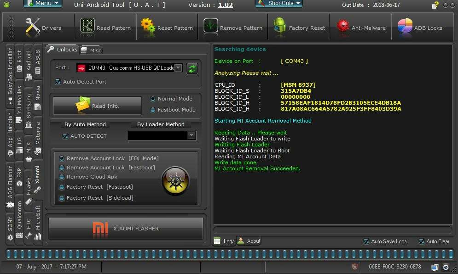
Task: Open the About tab
Action: [x=249, y=241]
